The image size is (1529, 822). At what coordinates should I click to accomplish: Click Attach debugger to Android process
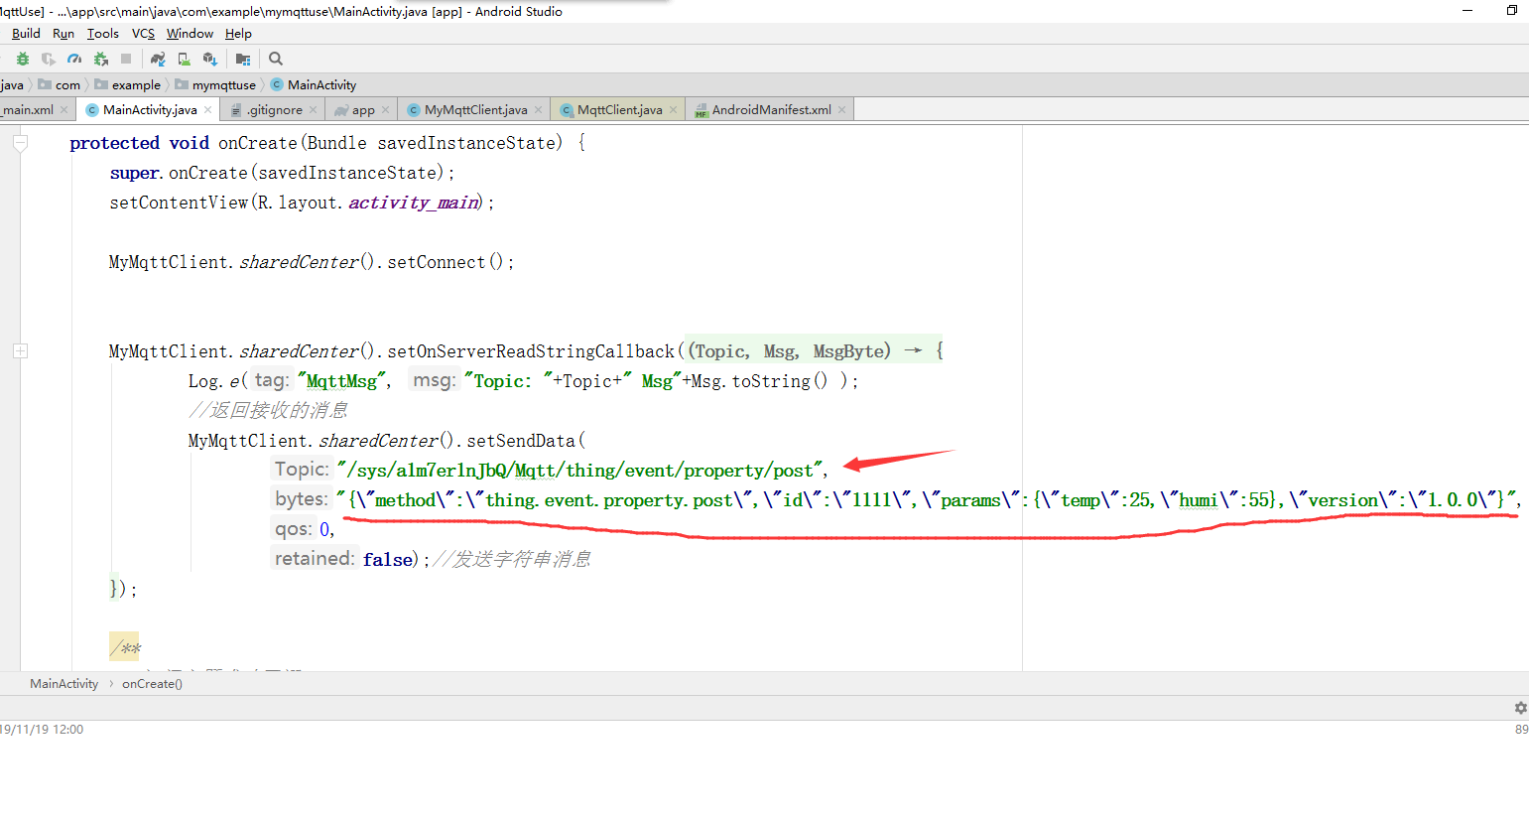pos(100,60)
